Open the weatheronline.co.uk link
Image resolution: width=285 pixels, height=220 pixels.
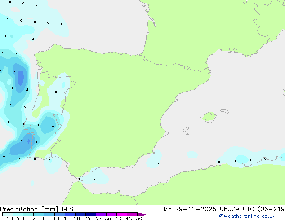click(x=247, y=216)
